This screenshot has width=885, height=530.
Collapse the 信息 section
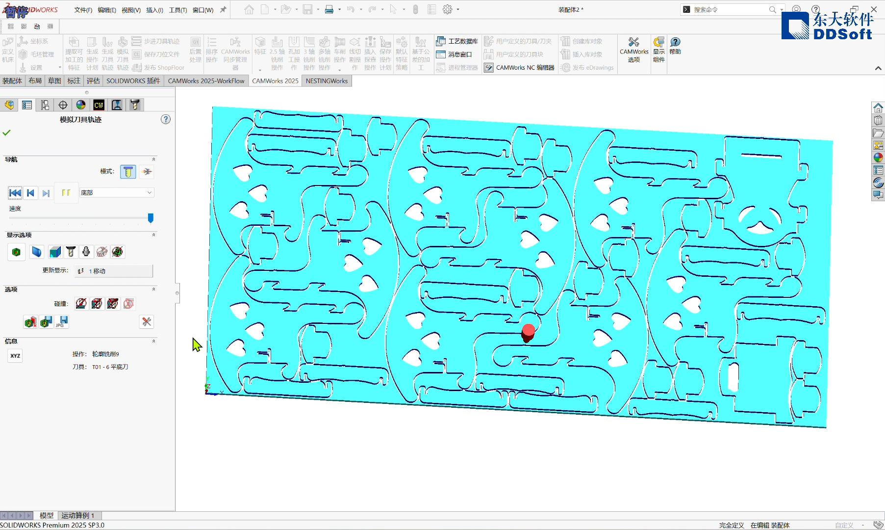(x=153, y=341)
